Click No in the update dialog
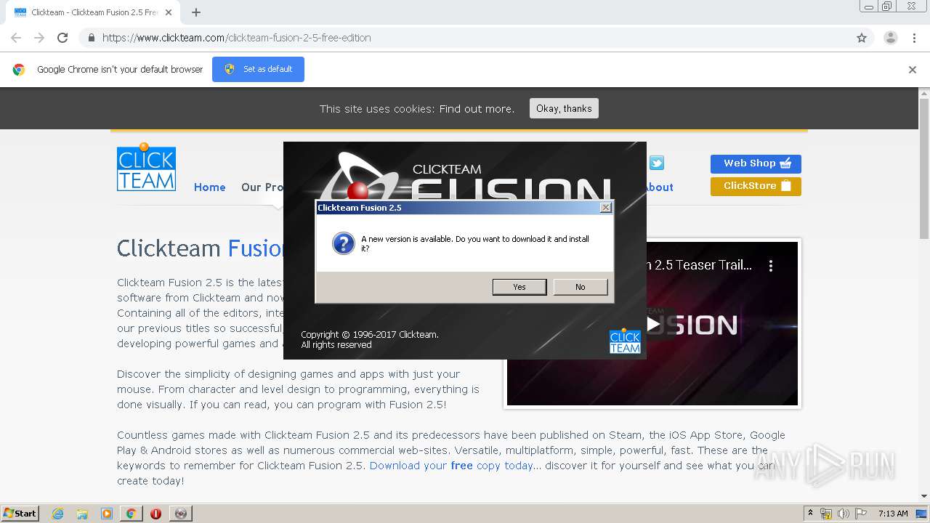Screen dimensions: 930x523 click(x=580, y=287)
